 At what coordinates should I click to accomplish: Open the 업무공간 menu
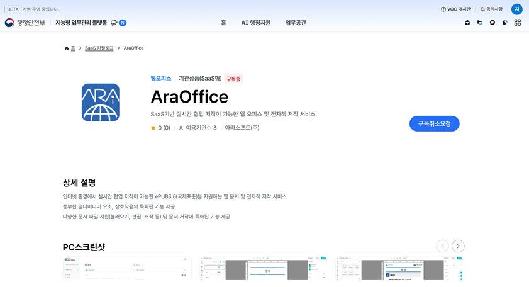(x=296, y=23)
